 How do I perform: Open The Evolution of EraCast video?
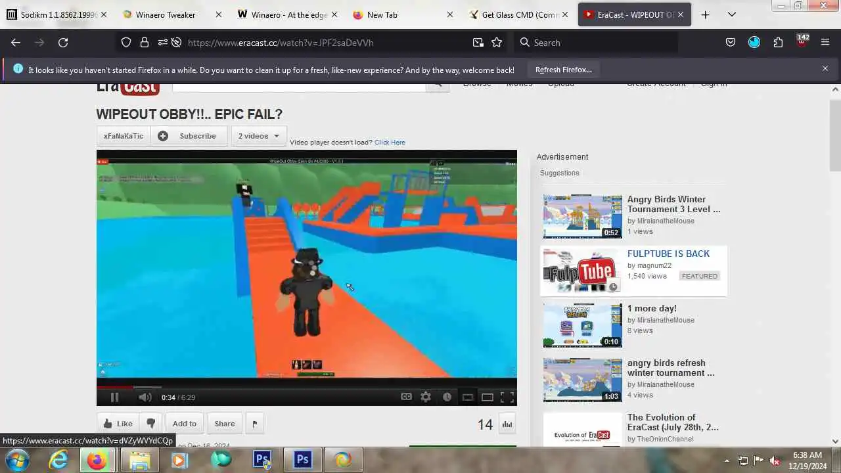pos(673,422)
